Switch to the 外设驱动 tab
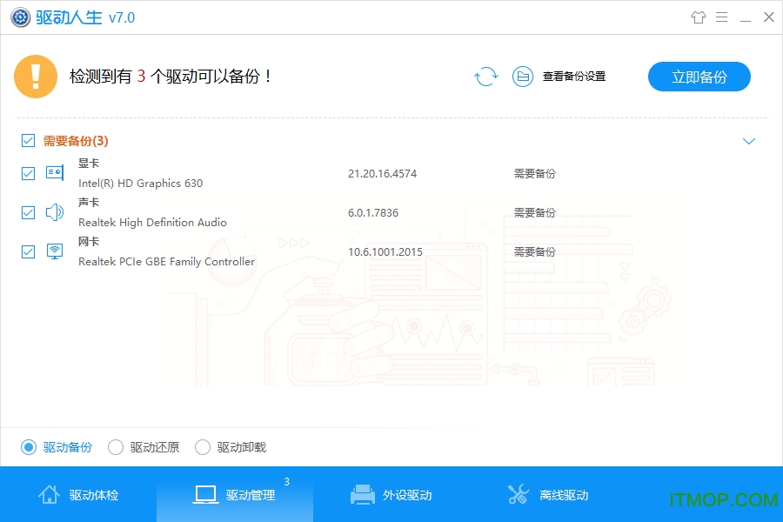 [391, 494]
